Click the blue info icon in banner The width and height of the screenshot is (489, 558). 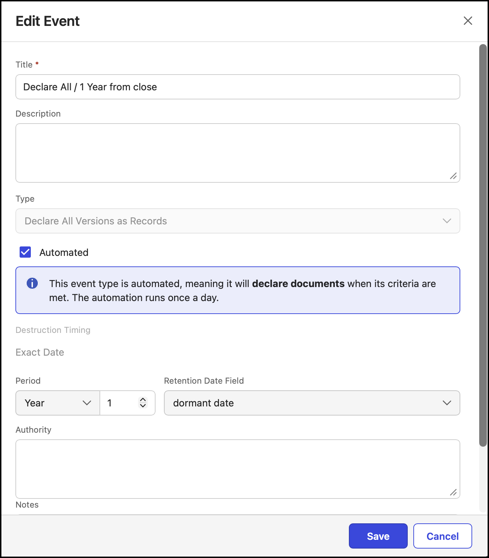[x=32, y=283]
